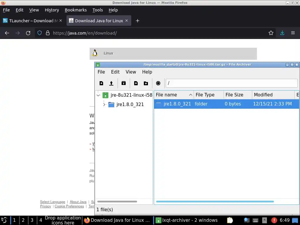Sort by File Size column header
Viewport: 300px width, 225px height.
tap(238, 95)
